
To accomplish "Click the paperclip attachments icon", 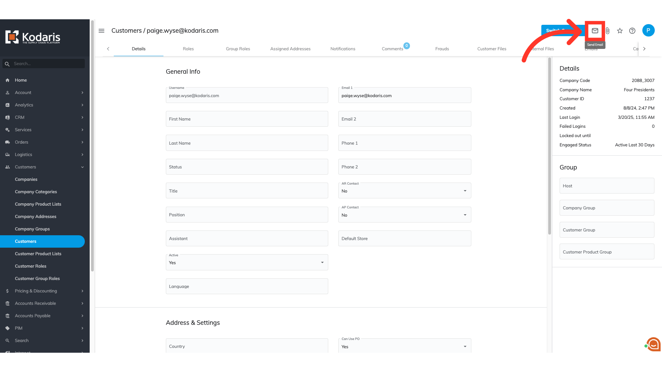I will point(608,31).
